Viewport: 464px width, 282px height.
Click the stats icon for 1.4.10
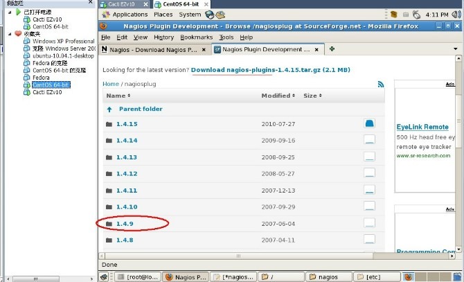coord(369,206)
